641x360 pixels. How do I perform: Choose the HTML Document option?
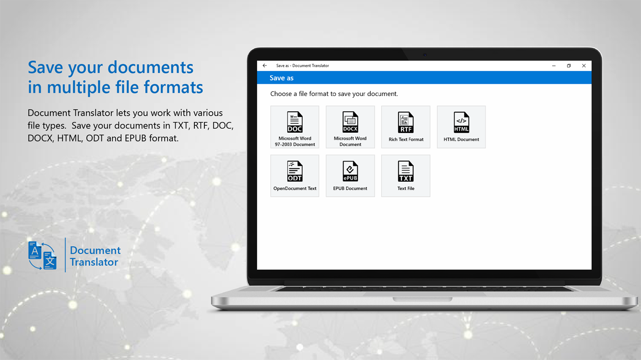pyautogui.click(x=461, y=127)
